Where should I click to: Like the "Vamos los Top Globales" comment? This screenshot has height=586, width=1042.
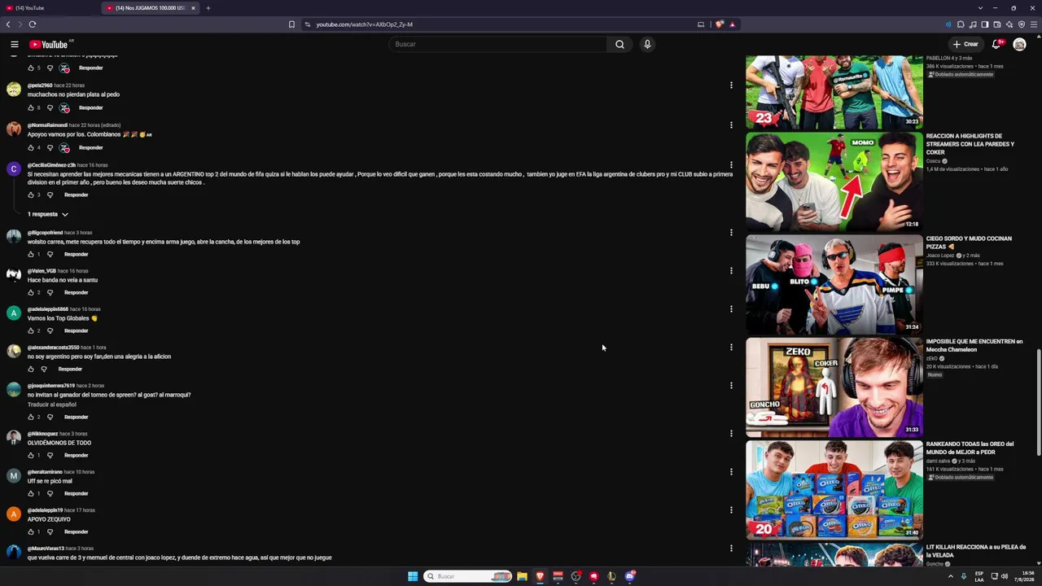[x=31, y=330]
